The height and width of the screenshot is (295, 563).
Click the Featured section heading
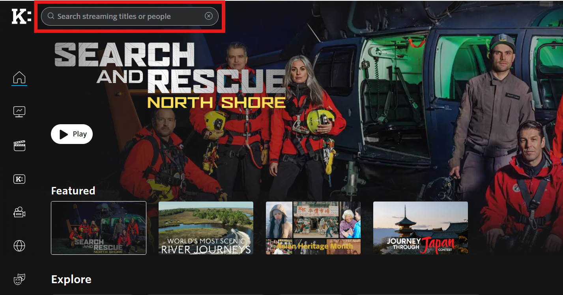click(x=73, y=191)
